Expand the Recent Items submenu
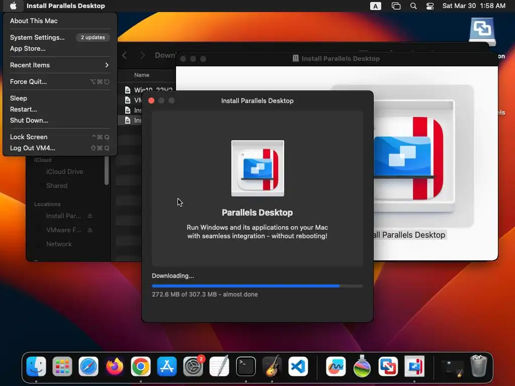This screenshot has height=386, width=515. coord(60,65)
